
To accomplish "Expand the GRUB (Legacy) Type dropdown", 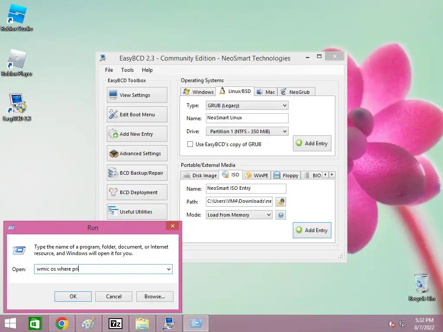I will 285,105.
